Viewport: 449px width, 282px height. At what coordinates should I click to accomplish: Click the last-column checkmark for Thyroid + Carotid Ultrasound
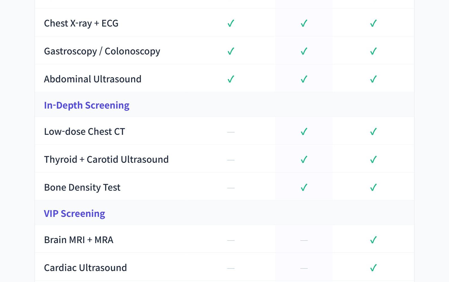(x=373, y=159)
